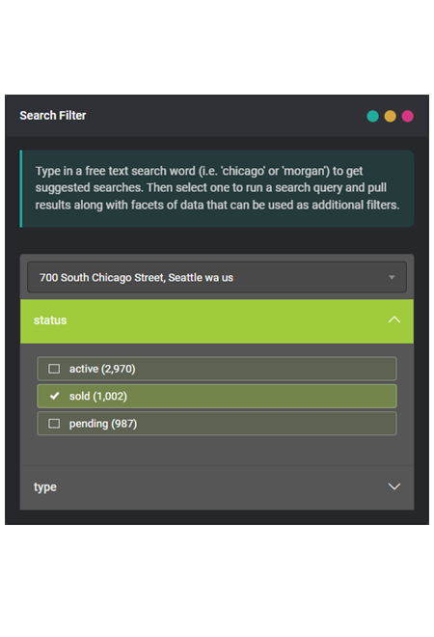Click the Search Filter panel title
The image size is (434, 637).
[x=53, y=116]
